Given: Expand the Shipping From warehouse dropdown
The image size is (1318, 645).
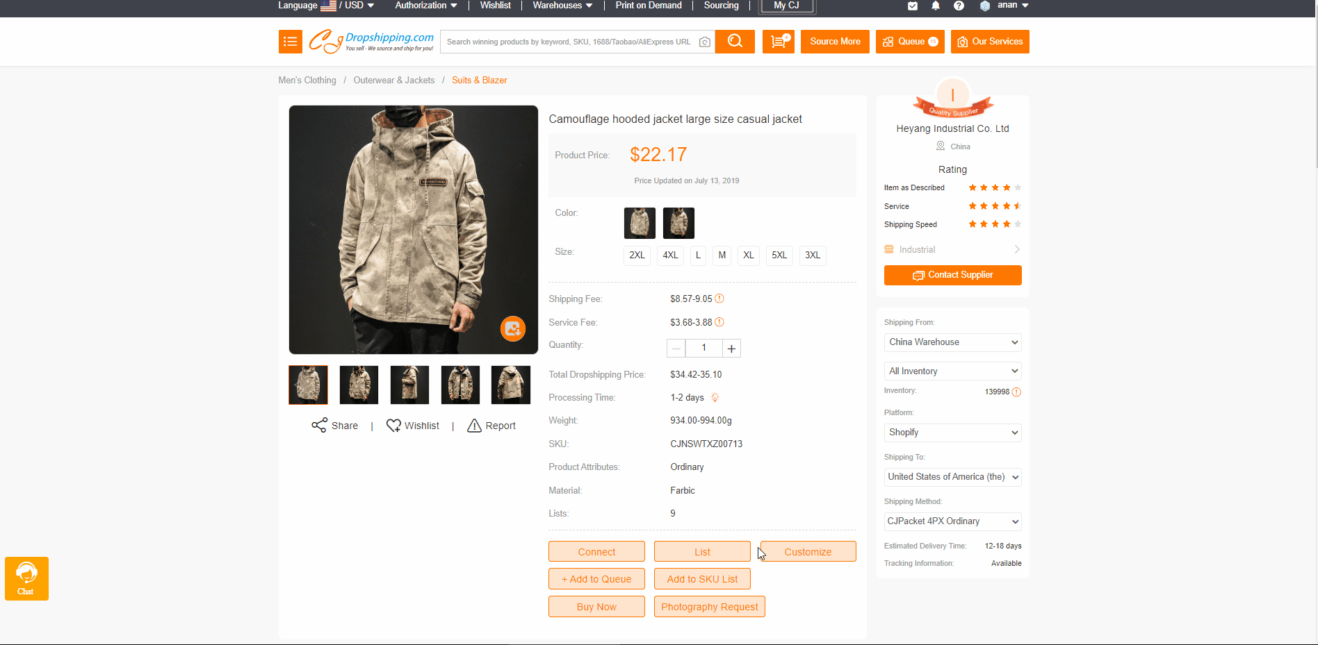Looking at the screenshot, I should [952, 342].
